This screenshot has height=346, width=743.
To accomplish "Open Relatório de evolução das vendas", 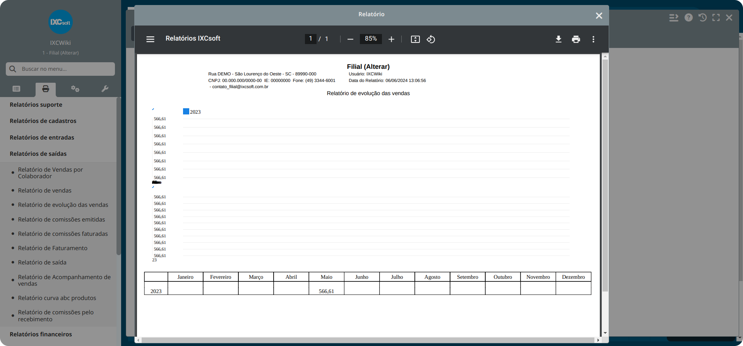I will tap(63, 205).
